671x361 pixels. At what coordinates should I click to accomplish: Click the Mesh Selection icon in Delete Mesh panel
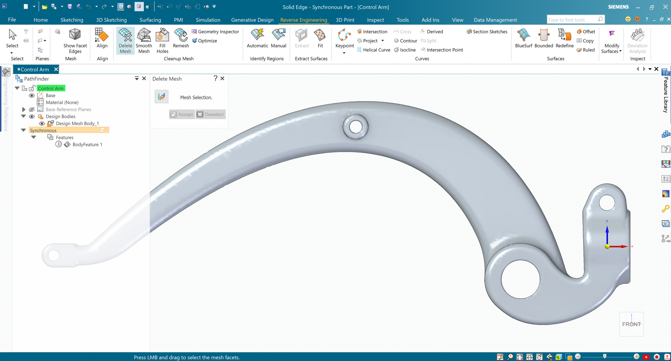(x=162, y=97)
